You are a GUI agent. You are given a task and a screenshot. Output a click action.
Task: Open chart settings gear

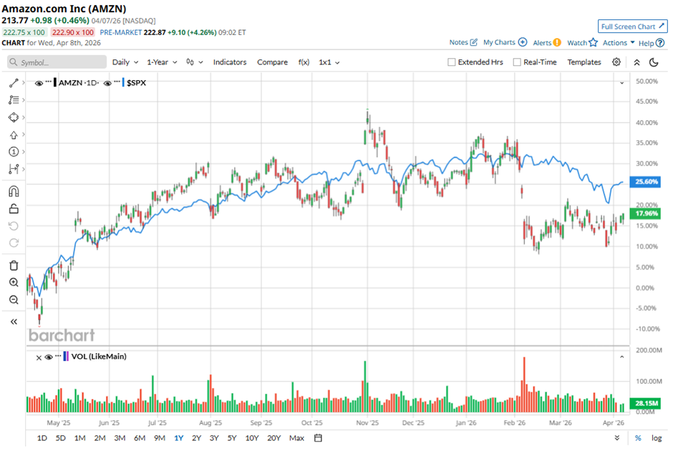[x=616, y=62]
